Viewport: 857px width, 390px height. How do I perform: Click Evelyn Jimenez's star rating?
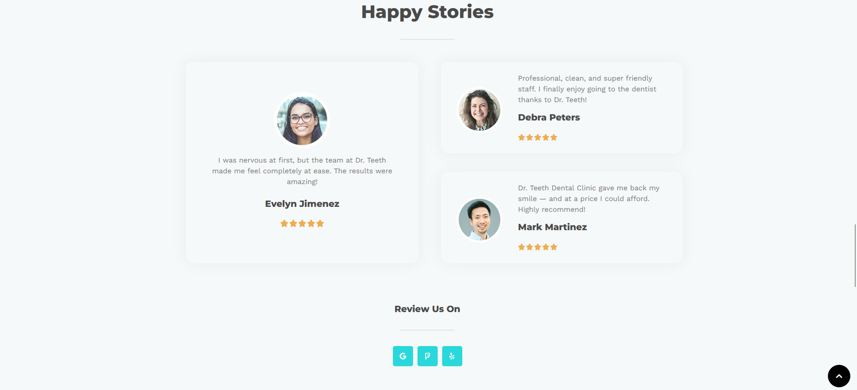[302, 223]
